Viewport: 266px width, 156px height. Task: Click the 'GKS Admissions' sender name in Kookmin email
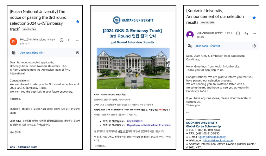click(x=210, y=33)
